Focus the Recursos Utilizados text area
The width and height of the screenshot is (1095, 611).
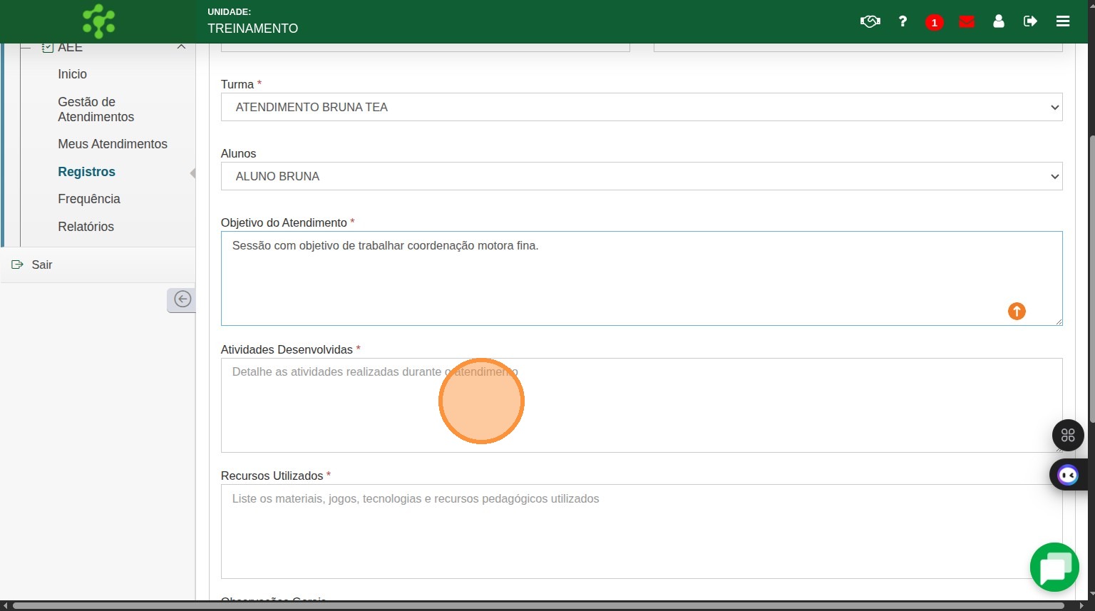pos(642,531)
